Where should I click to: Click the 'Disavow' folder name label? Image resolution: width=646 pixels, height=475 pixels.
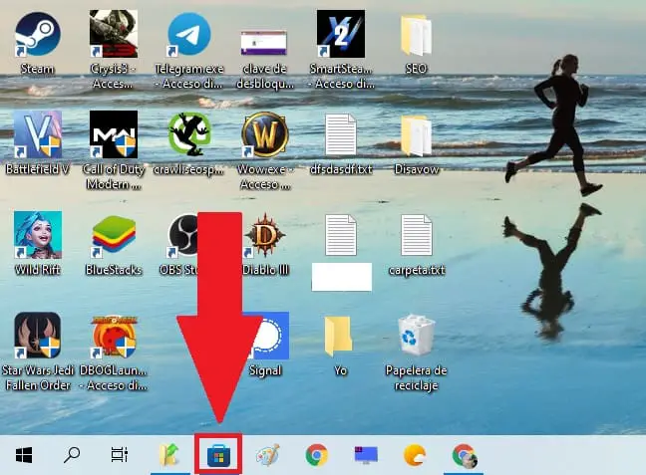tap(417, 169)
